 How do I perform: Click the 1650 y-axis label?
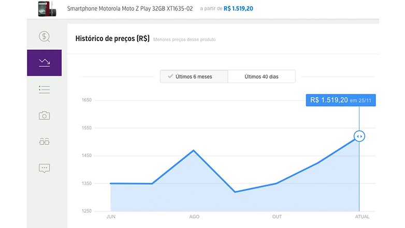(86, 100)
